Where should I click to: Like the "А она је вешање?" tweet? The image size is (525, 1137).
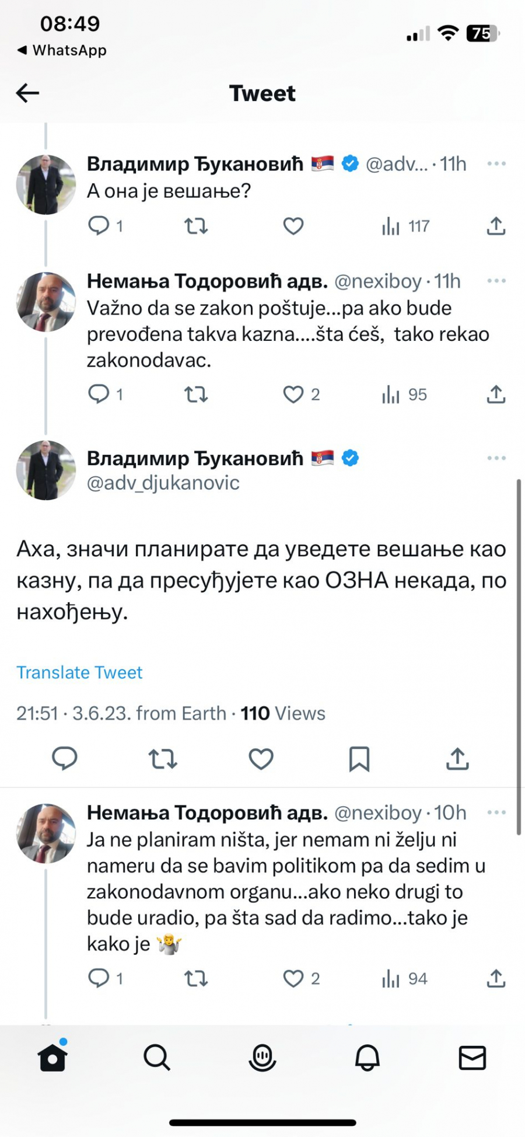293,226
